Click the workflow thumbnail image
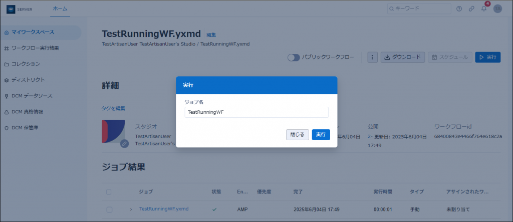The image size is (513, 222). pos(113,131)
